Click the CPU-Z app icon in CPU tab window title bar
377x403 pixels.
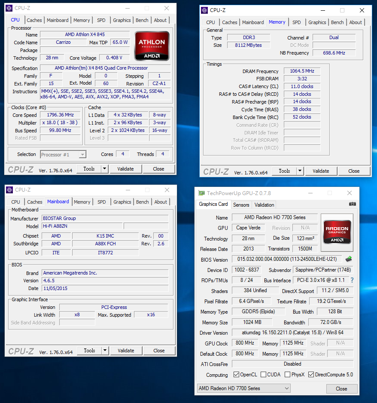click(x=9, y=8)
